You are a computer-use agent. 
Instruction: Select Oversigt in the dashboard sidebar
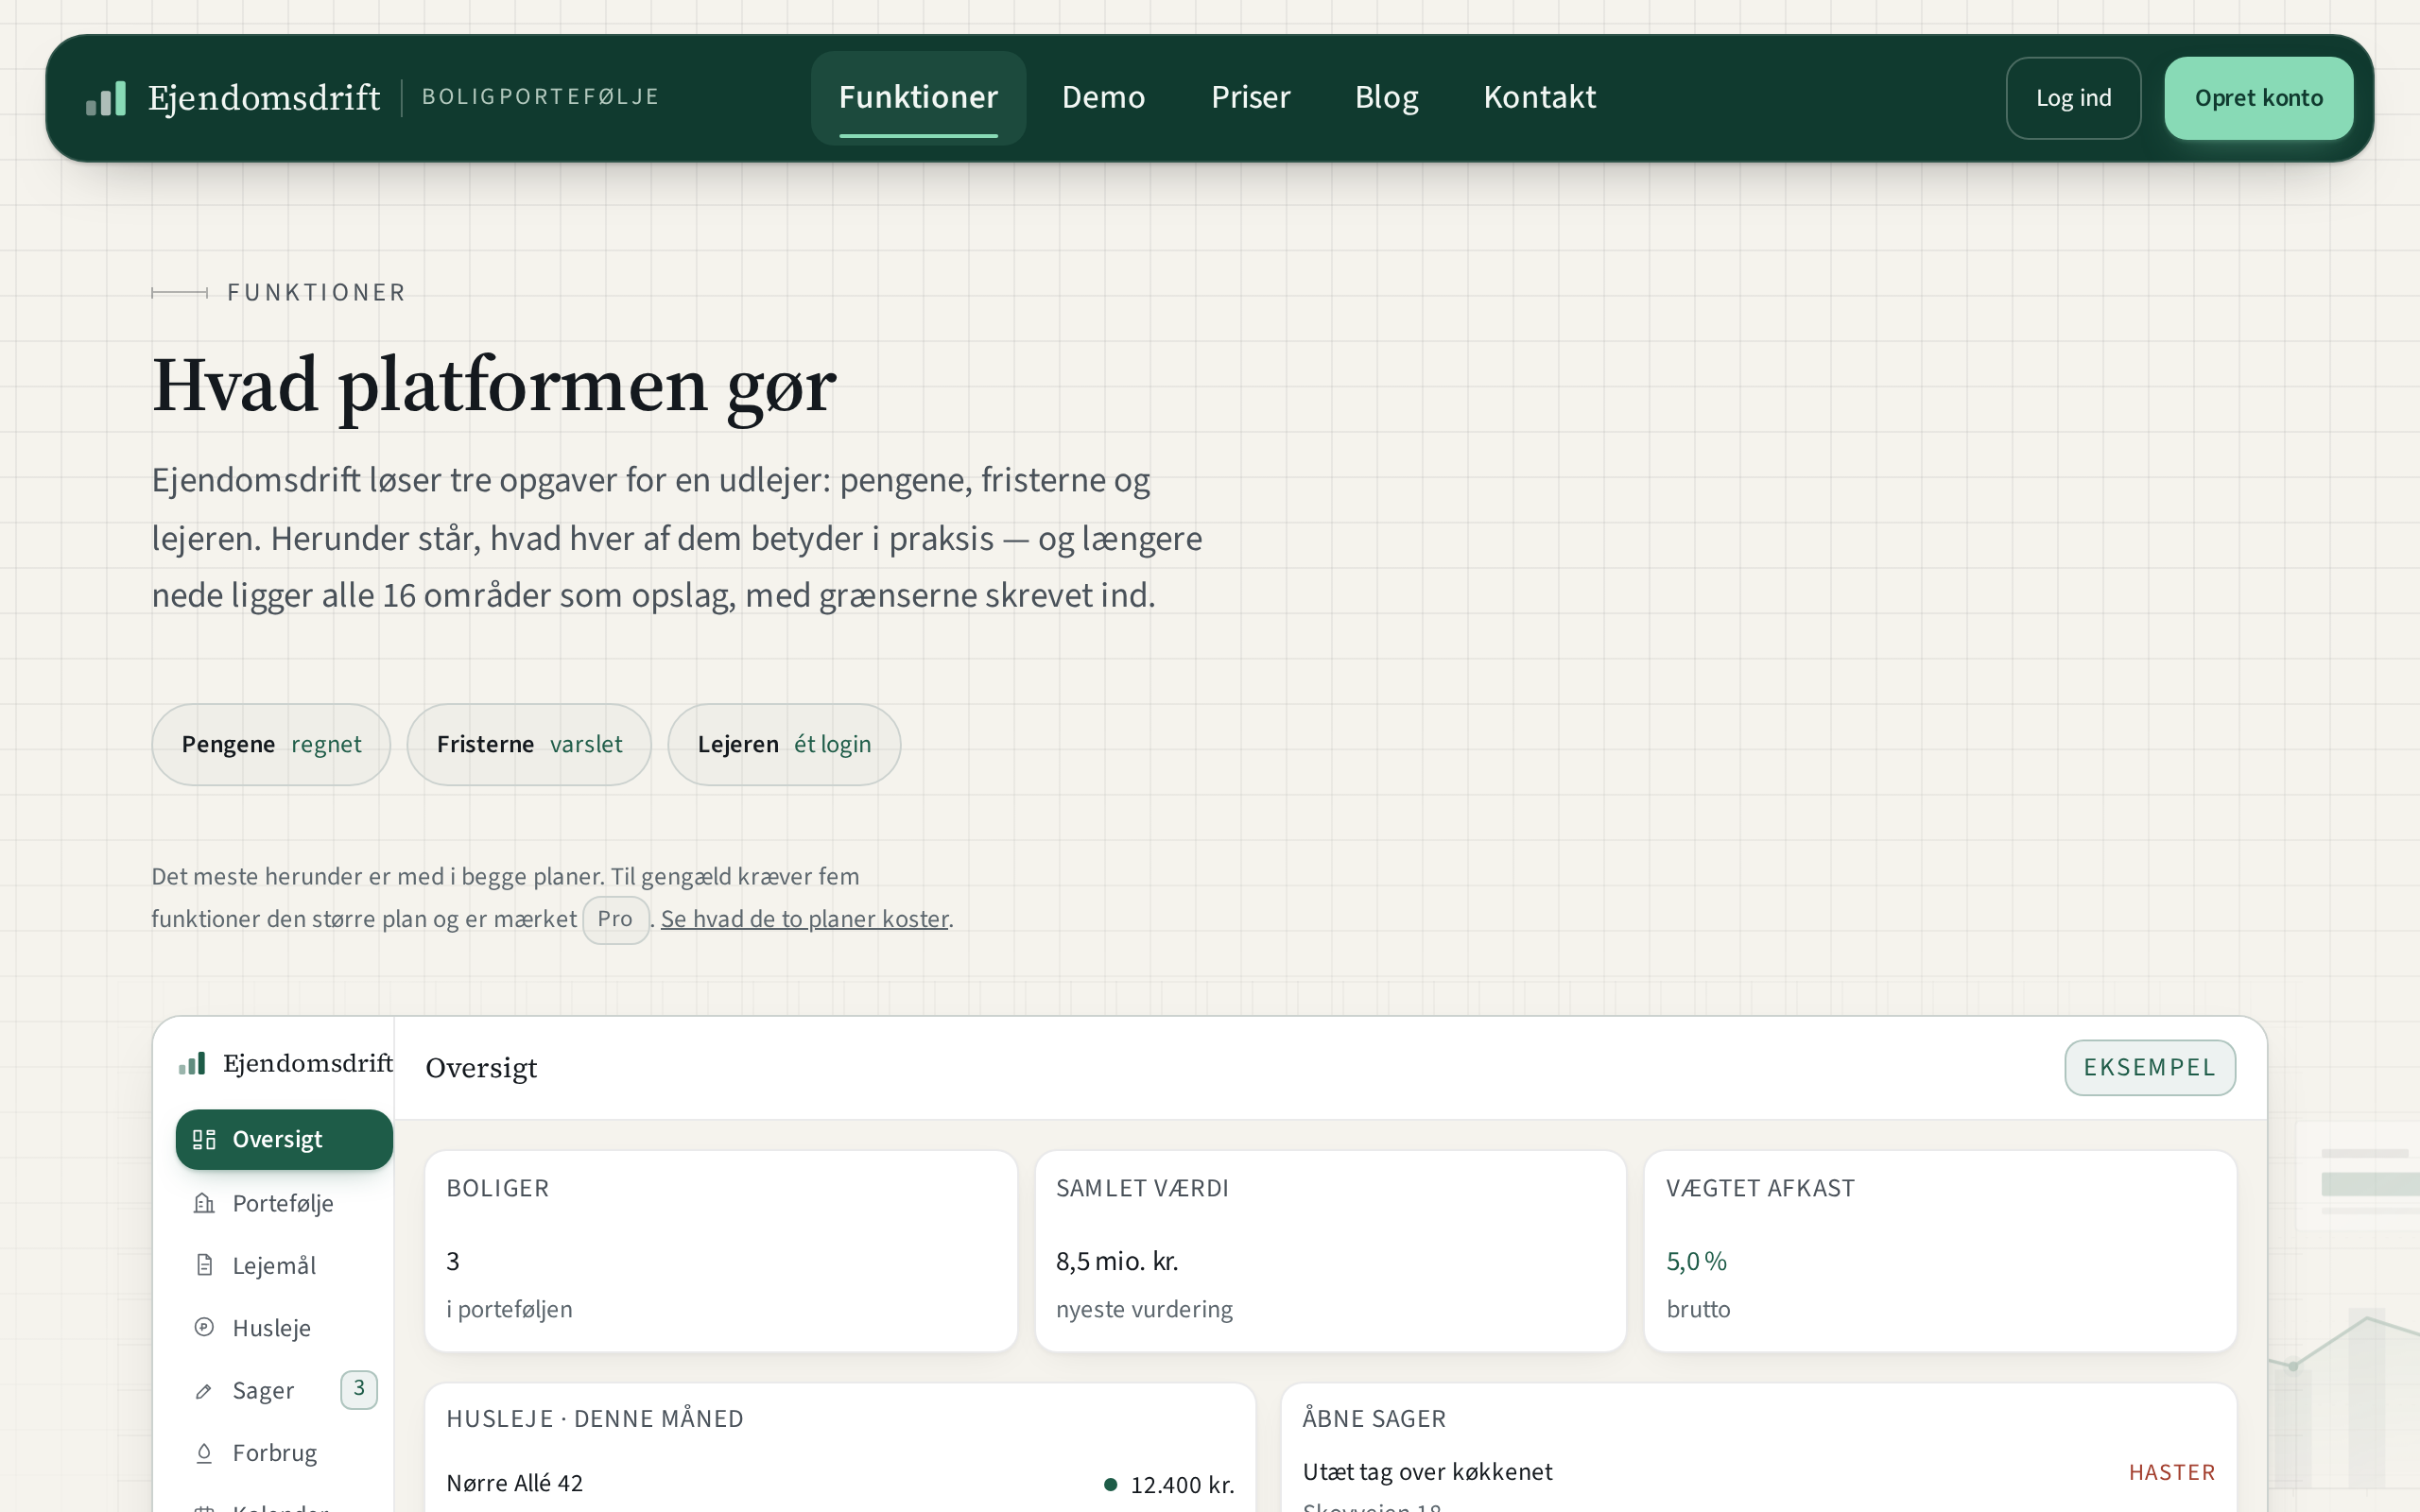[284, 1140]
